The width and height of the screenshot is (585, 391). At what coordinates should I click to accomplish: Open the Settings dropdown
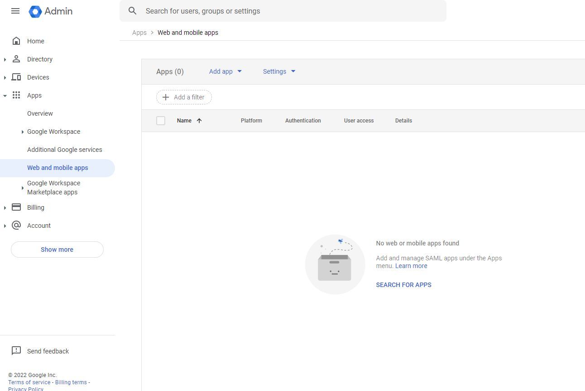[279, 71]
